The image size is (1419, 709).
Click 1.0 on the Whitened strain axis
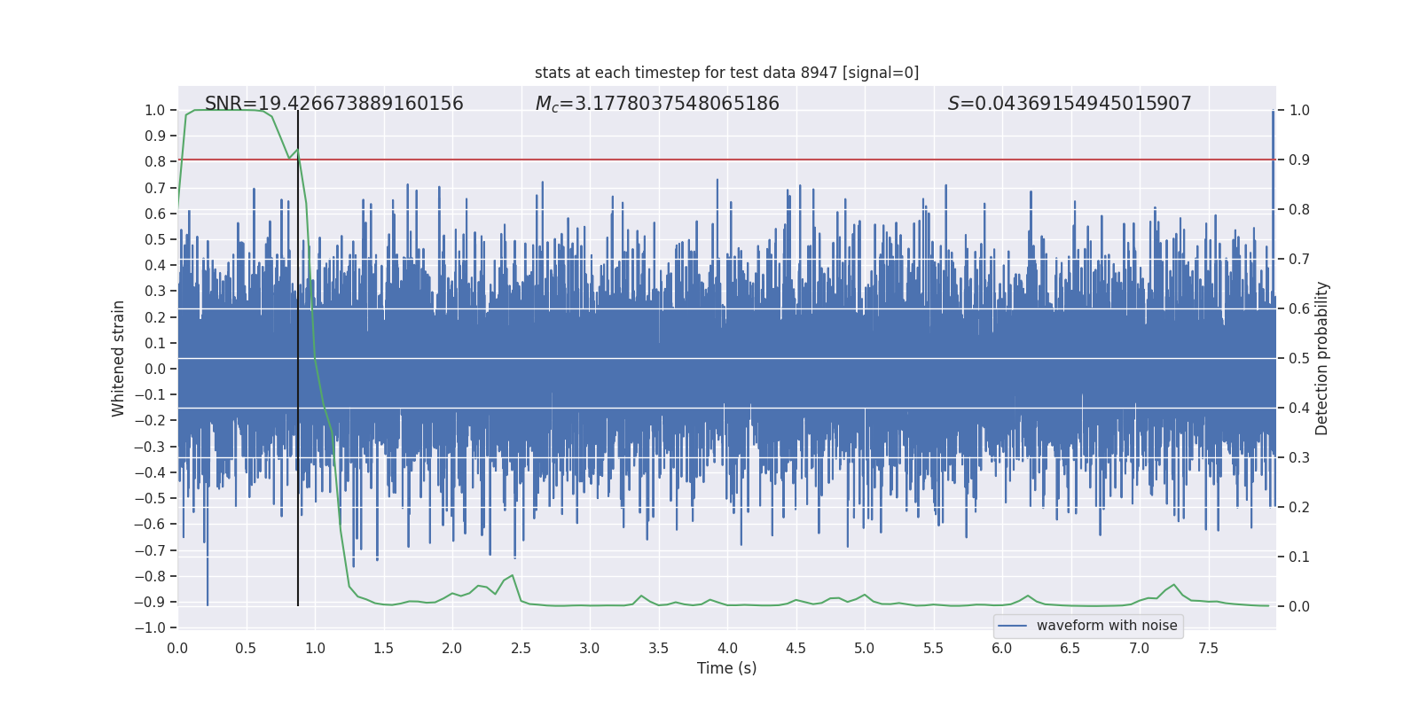pyautogui.click(x=155, y=110)
